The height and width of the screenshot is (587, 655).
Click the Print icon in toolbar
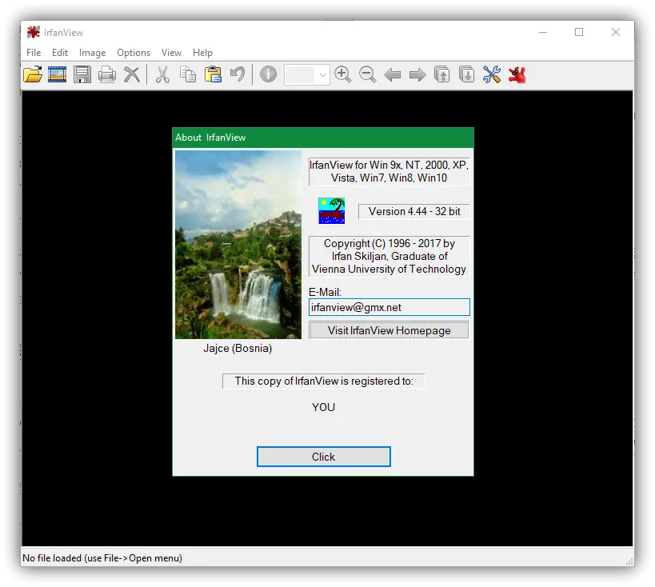[x=106, y=75]
